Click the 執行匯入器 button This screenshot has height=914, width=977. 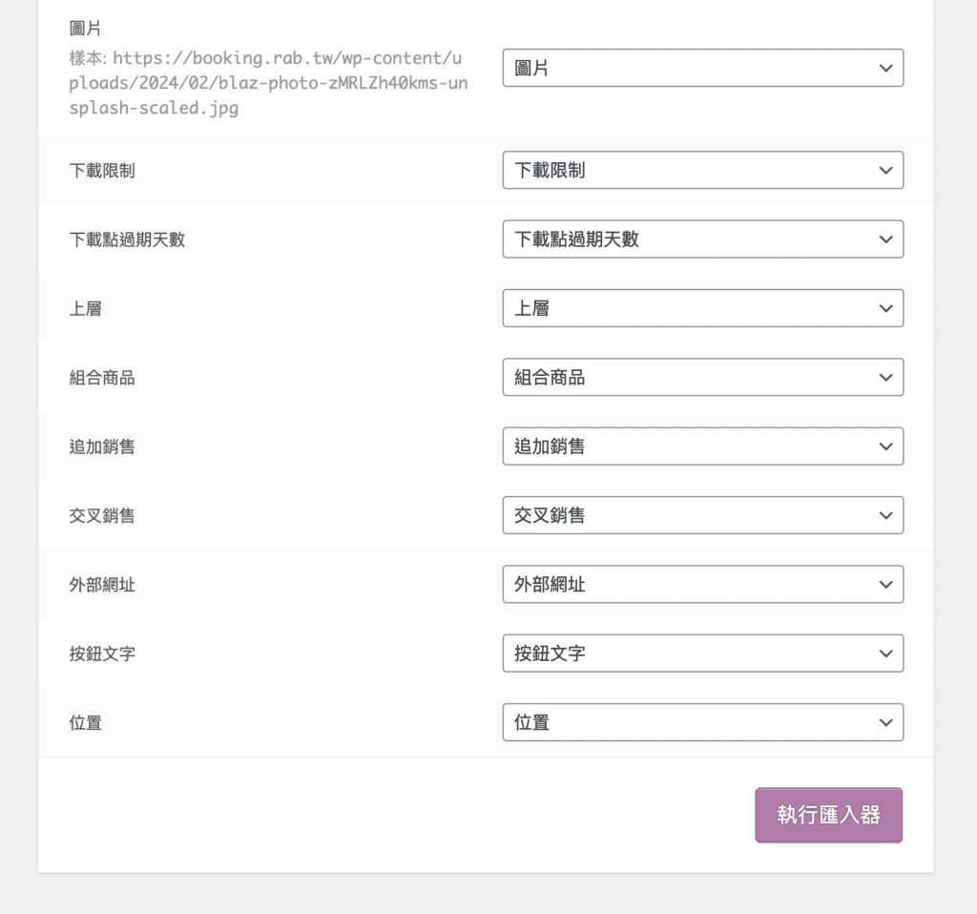[828, 815]
